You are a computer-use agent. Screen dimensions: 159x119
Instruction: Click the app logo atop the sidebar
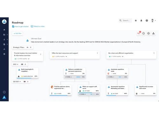4,22
